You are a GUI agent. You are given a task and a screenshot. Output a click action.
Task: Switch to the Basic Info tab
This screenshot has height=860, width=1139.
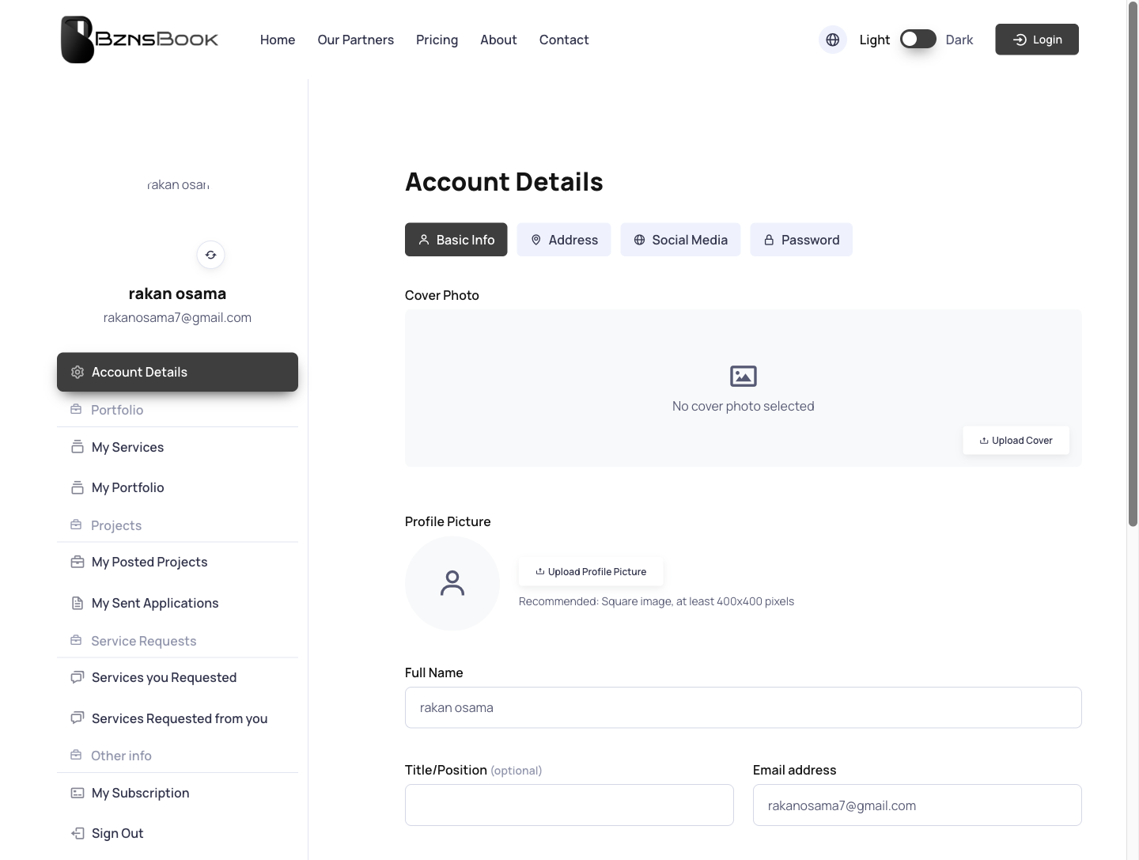click(456, 240)
